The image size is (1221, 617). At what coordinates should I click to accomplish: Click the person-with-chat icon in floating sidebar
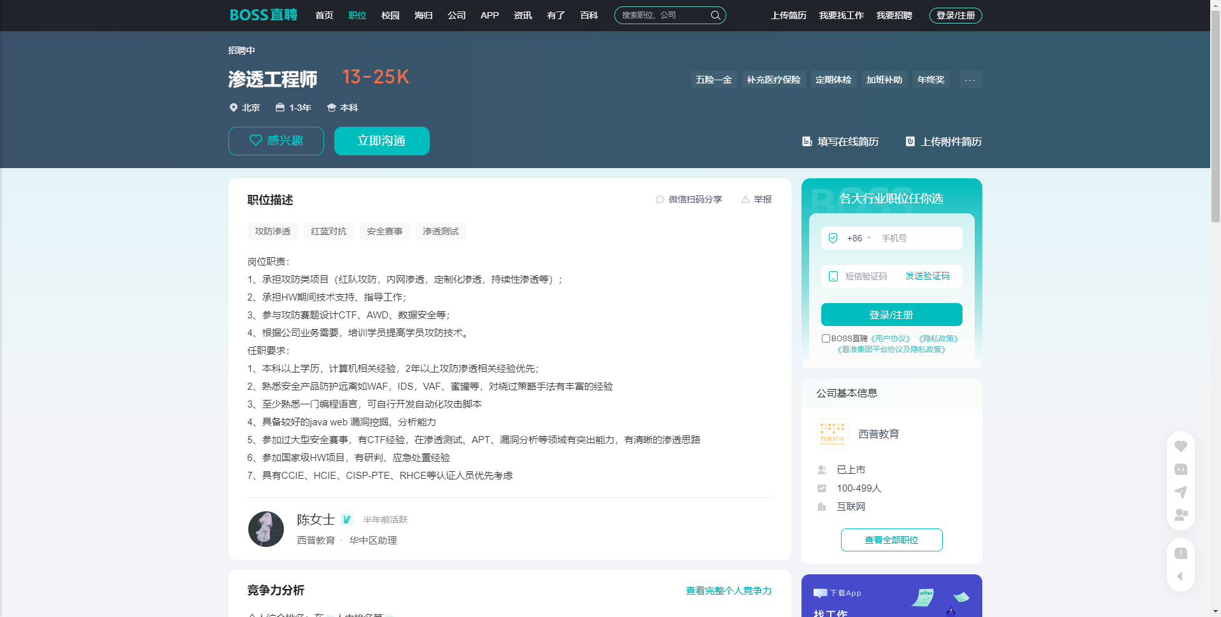[1180, 514]
